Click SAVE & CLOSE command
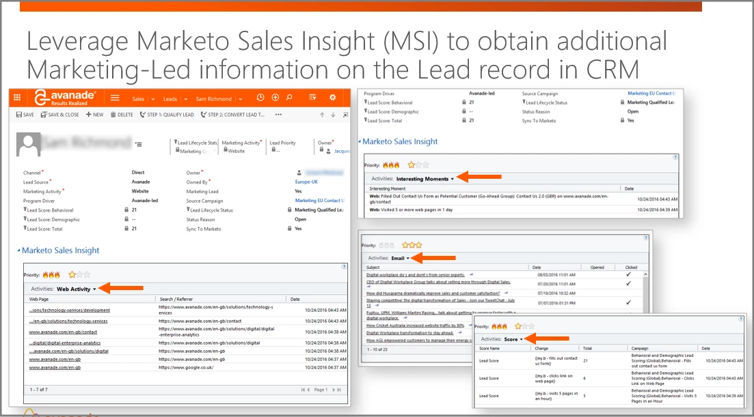This screenshot has height=417, width=754. 59,115
